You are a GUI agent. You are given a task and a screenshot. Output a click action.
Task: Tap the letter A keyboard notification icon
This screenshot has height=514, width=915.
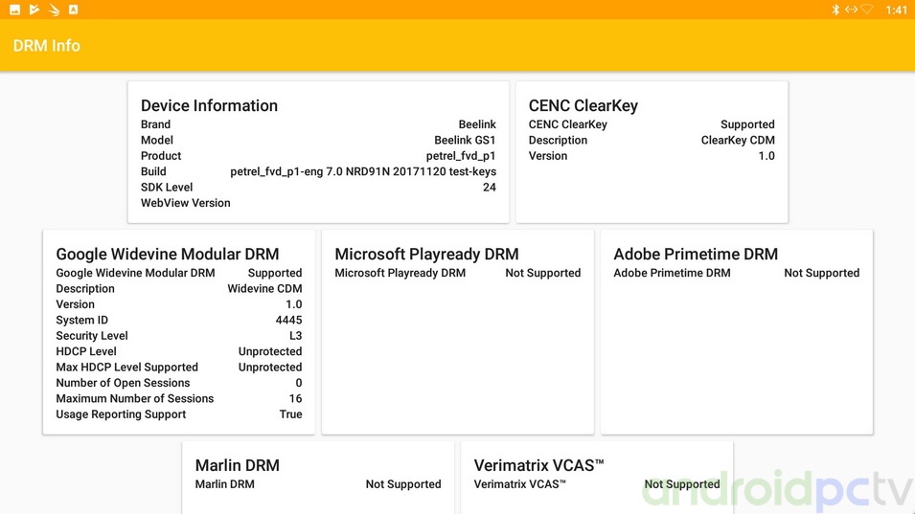[x=74, y=10]
